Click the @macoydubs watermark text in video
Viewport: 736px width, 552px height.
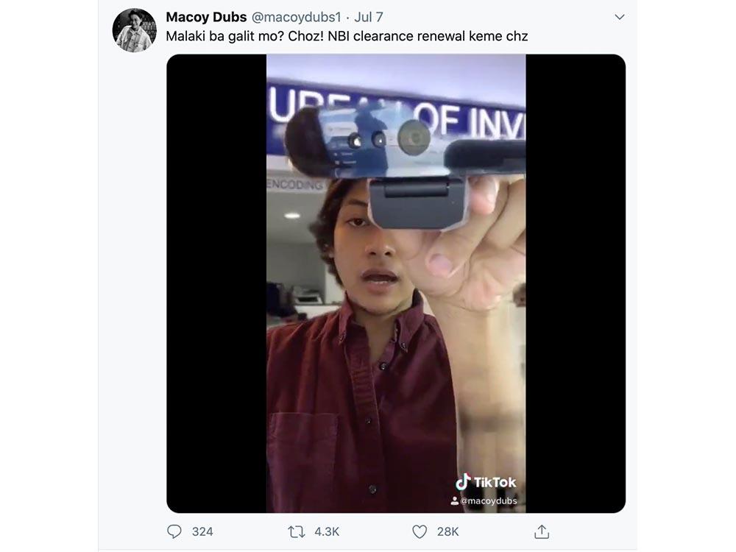point(489,500)
